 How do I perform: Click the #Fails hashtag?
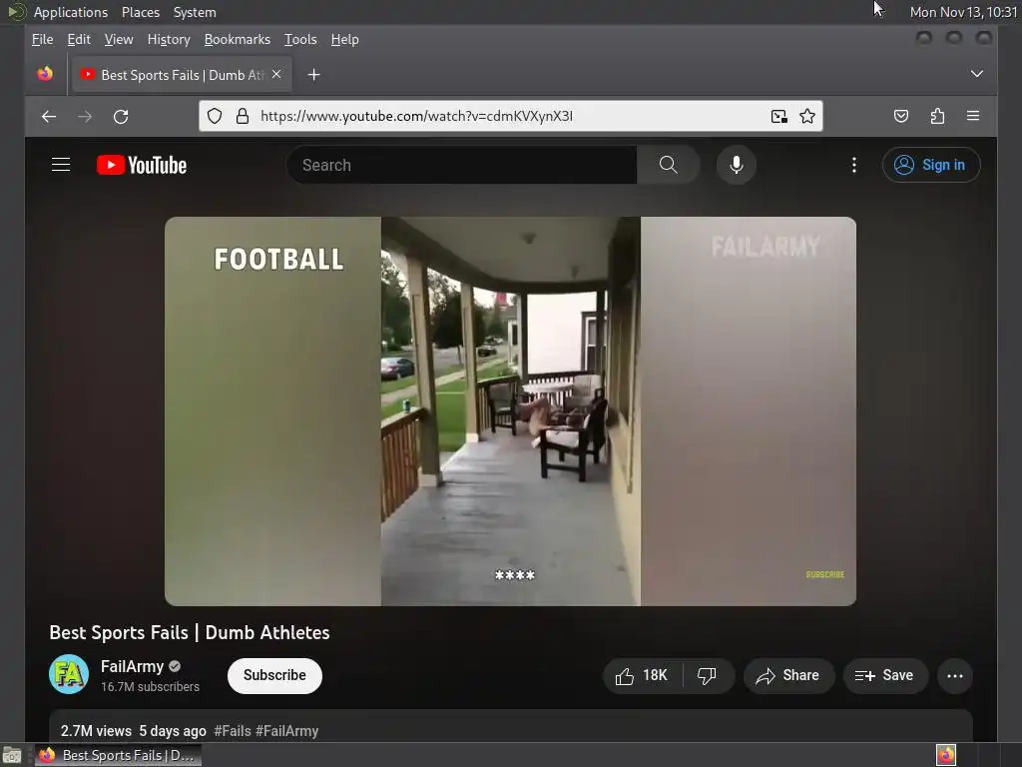tap(233, 731)
